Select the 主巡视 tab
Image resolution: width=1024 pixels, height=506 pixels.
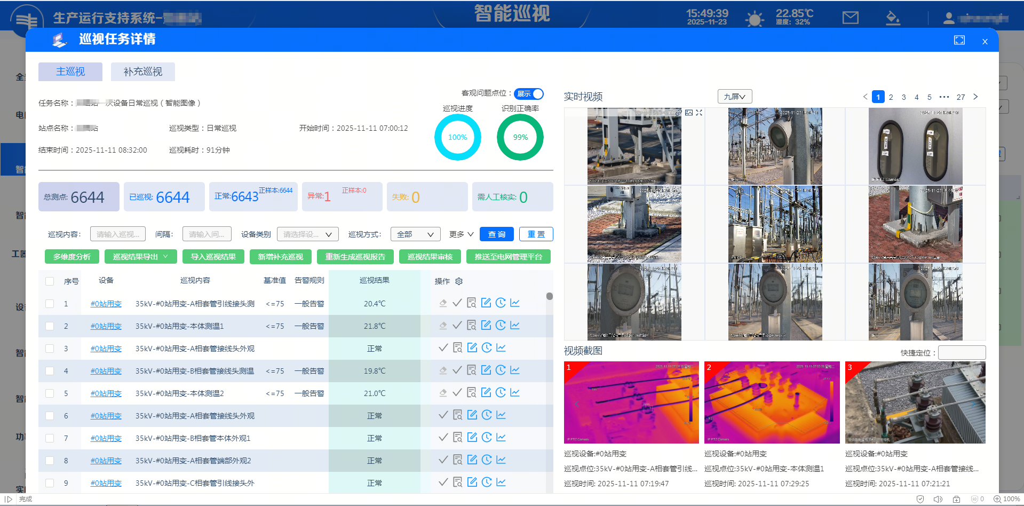[70, 72]
